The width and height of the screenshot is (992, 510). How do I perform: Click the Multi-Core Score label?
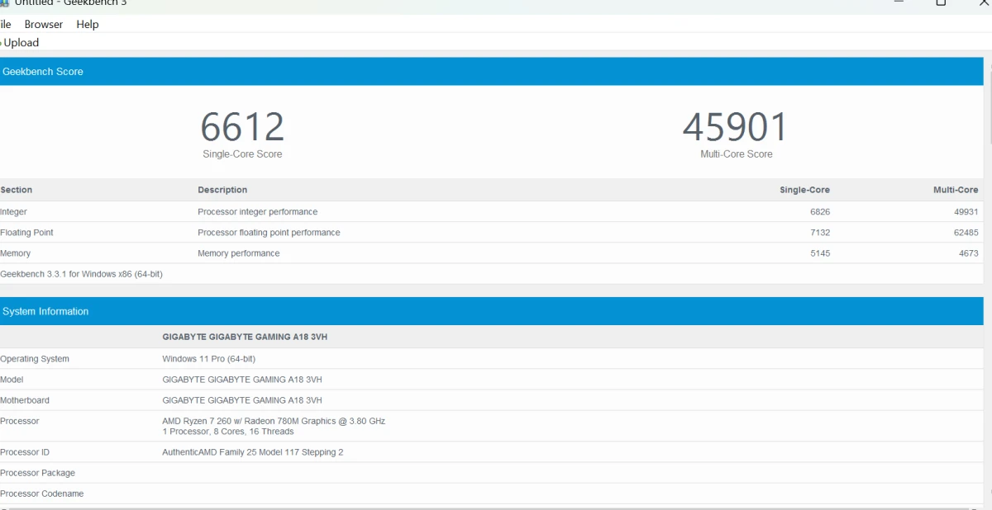click(x=737, y=154)
